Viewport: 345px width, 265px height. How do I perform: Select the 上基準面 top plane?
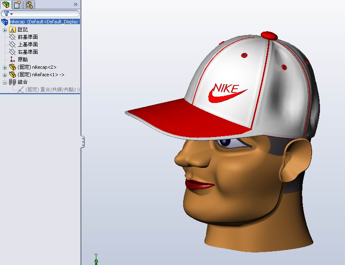click(28, 45)
